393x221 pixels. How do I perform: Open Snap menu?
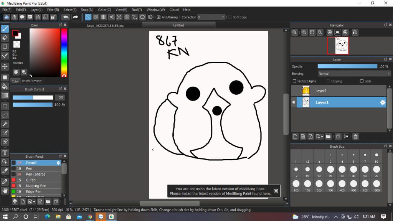tap(87, 10)
